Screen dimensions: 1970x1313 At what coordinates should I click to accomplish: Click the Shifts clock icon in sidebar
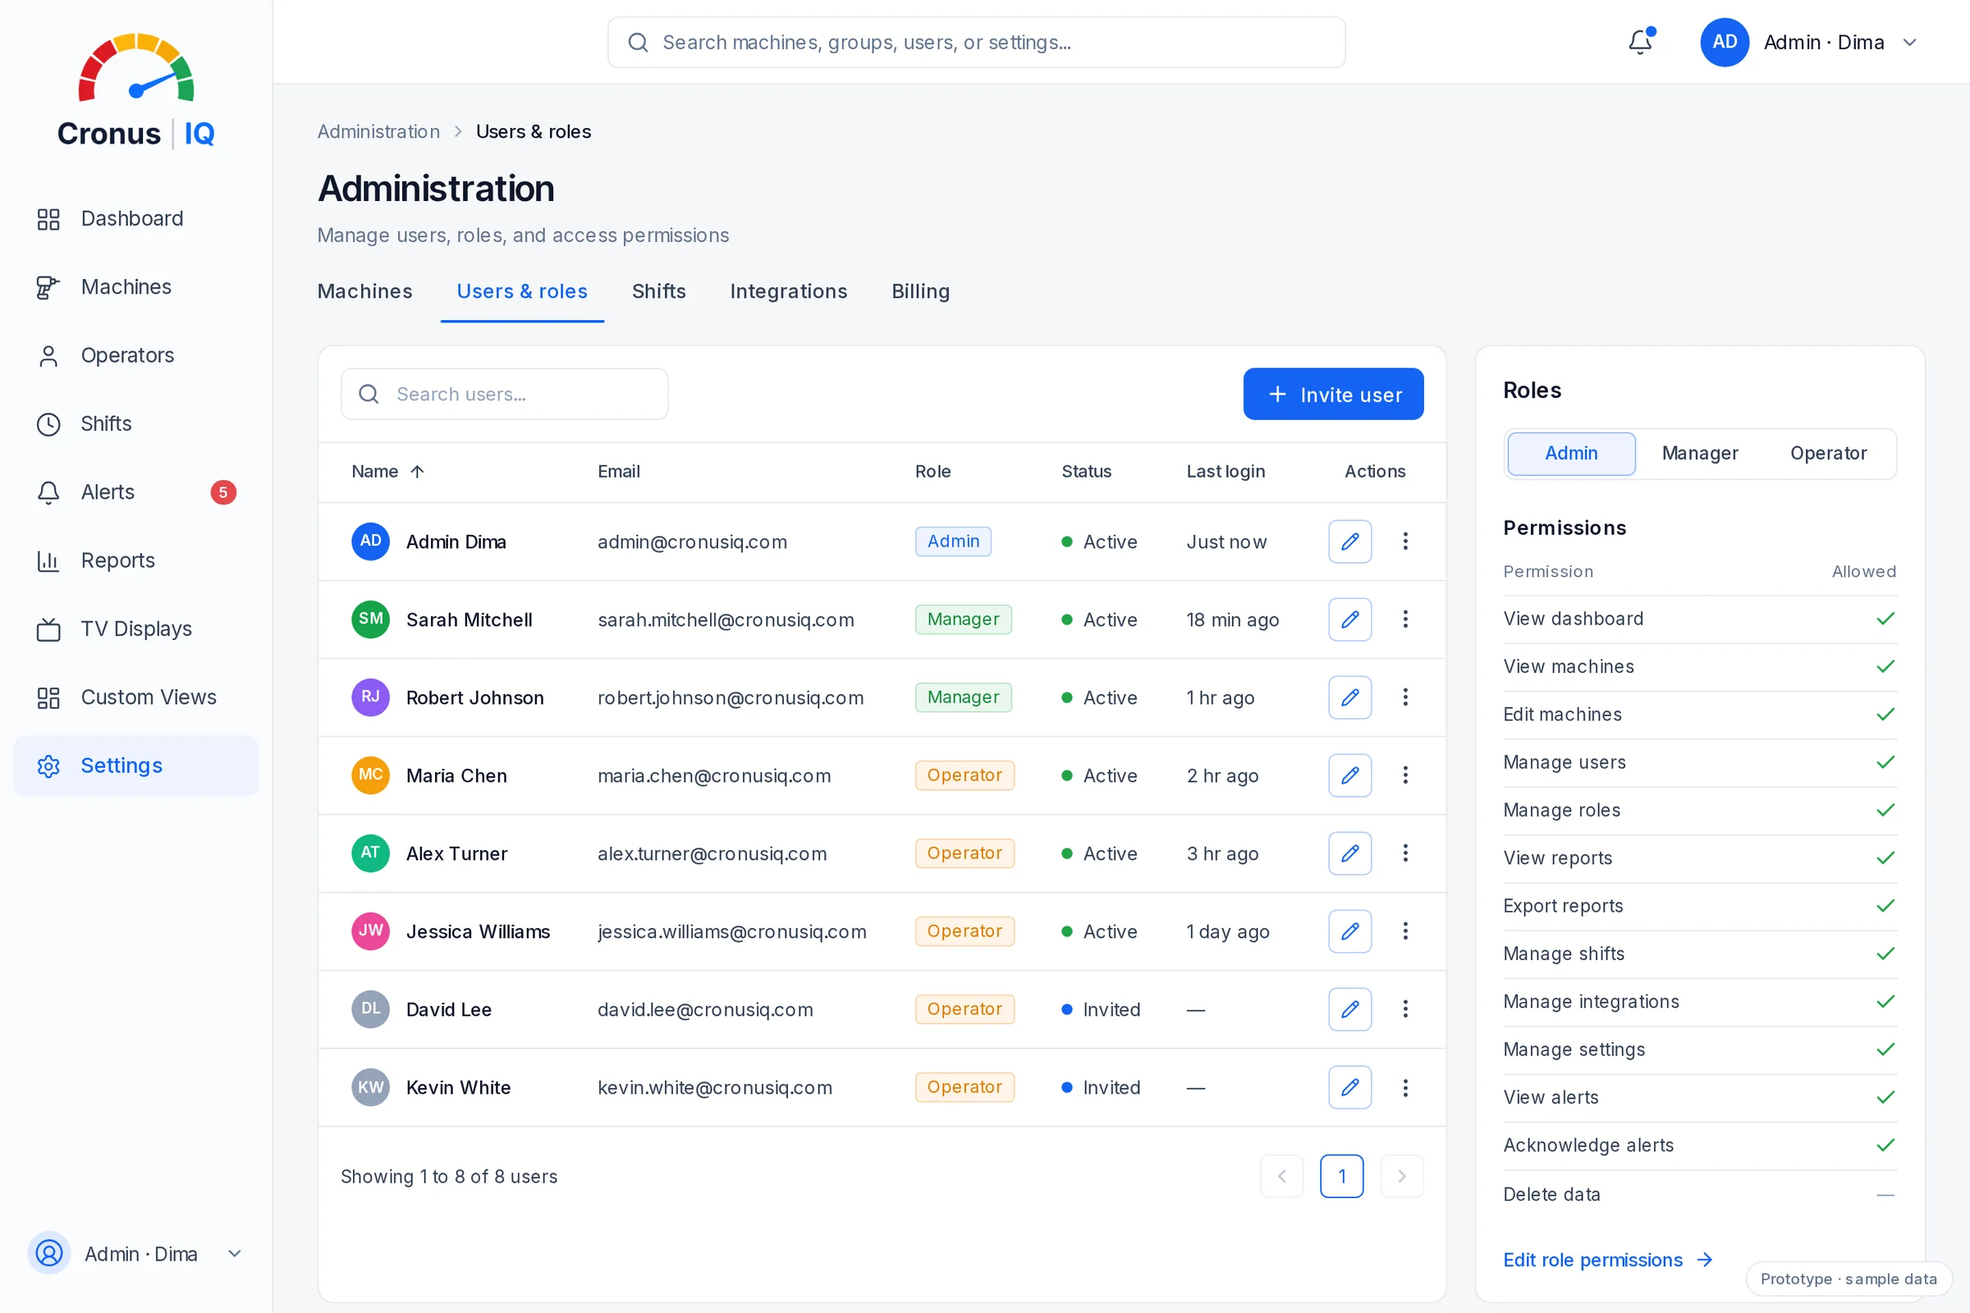pyautogui.click(x=48, y=424)
